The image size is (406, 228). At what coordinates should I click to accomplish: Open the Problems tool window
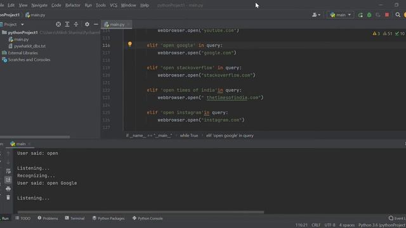point(48,218)
